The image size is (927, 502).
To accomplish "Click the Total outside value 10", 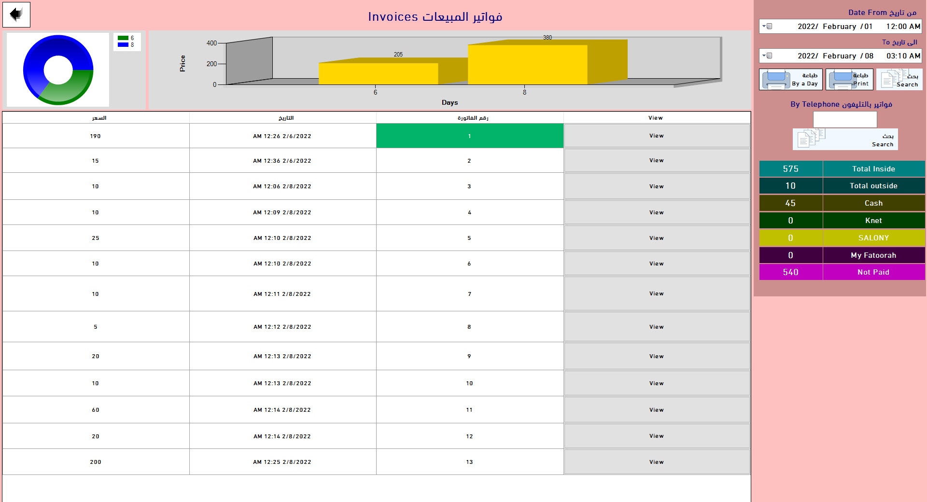I will [791, 186].
